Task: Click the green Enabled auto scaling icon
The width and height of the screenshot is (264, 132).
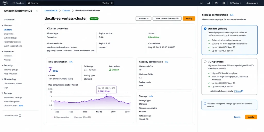Action: pos(110,70)
